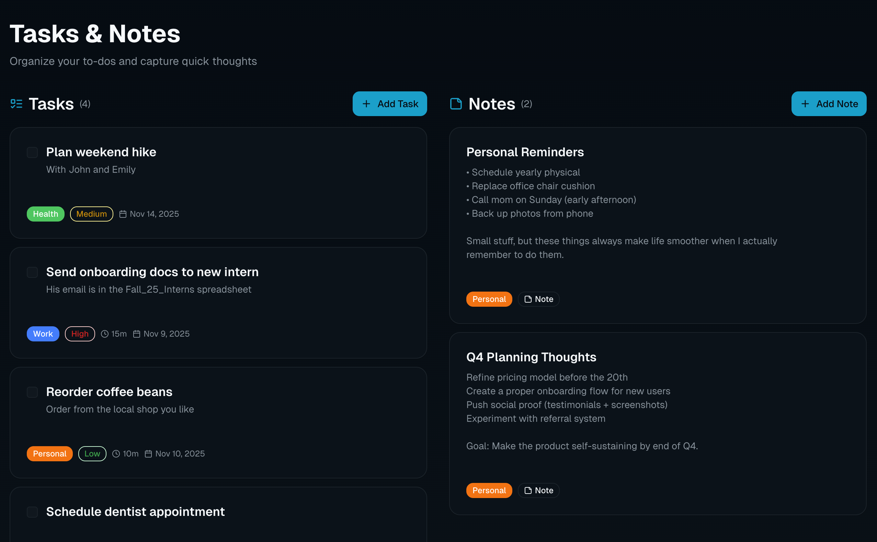Click the Tasks & Notes page heading
Viewport: 877px width, 542px height.
(95, 34)
